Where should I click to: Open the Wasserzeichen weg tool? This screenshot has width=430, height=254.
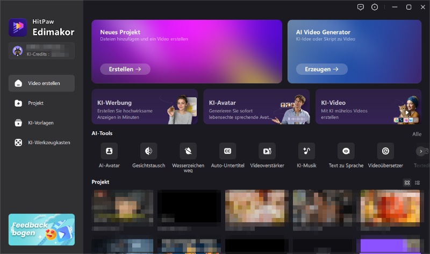188,151
